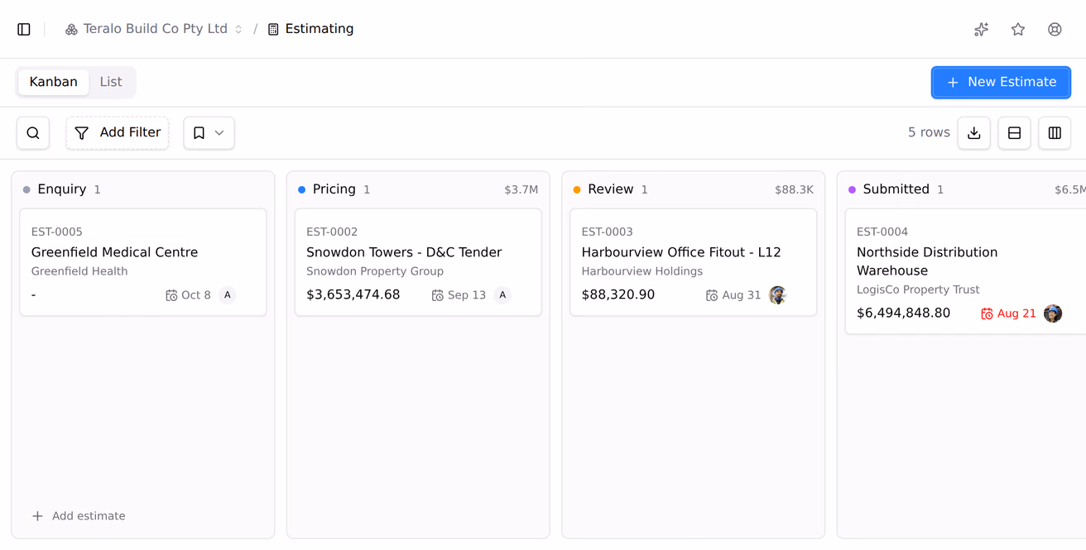Click the Oct 8 due date
Viewport: 1086px width, 550px height.
pyautogui.click(x=188, y=295)
